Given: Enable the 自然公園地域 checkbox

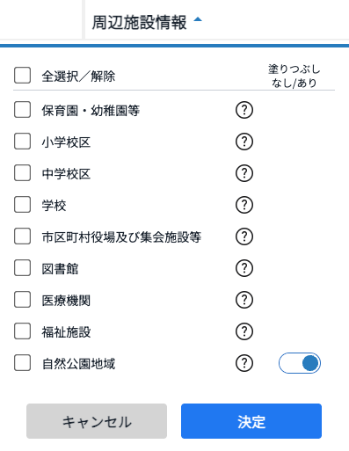Looking at the screenshot, I should tap(22, 363).
